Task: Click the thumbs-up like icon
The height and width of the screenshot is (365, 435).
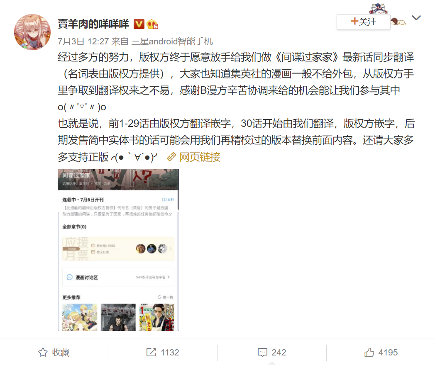Action: (x=369, y=352)
